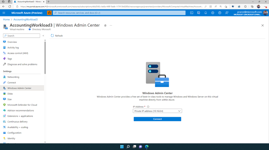This screenshot has width=269, height=150.
Task: Open a new browser tab
Action: (48, 2)
